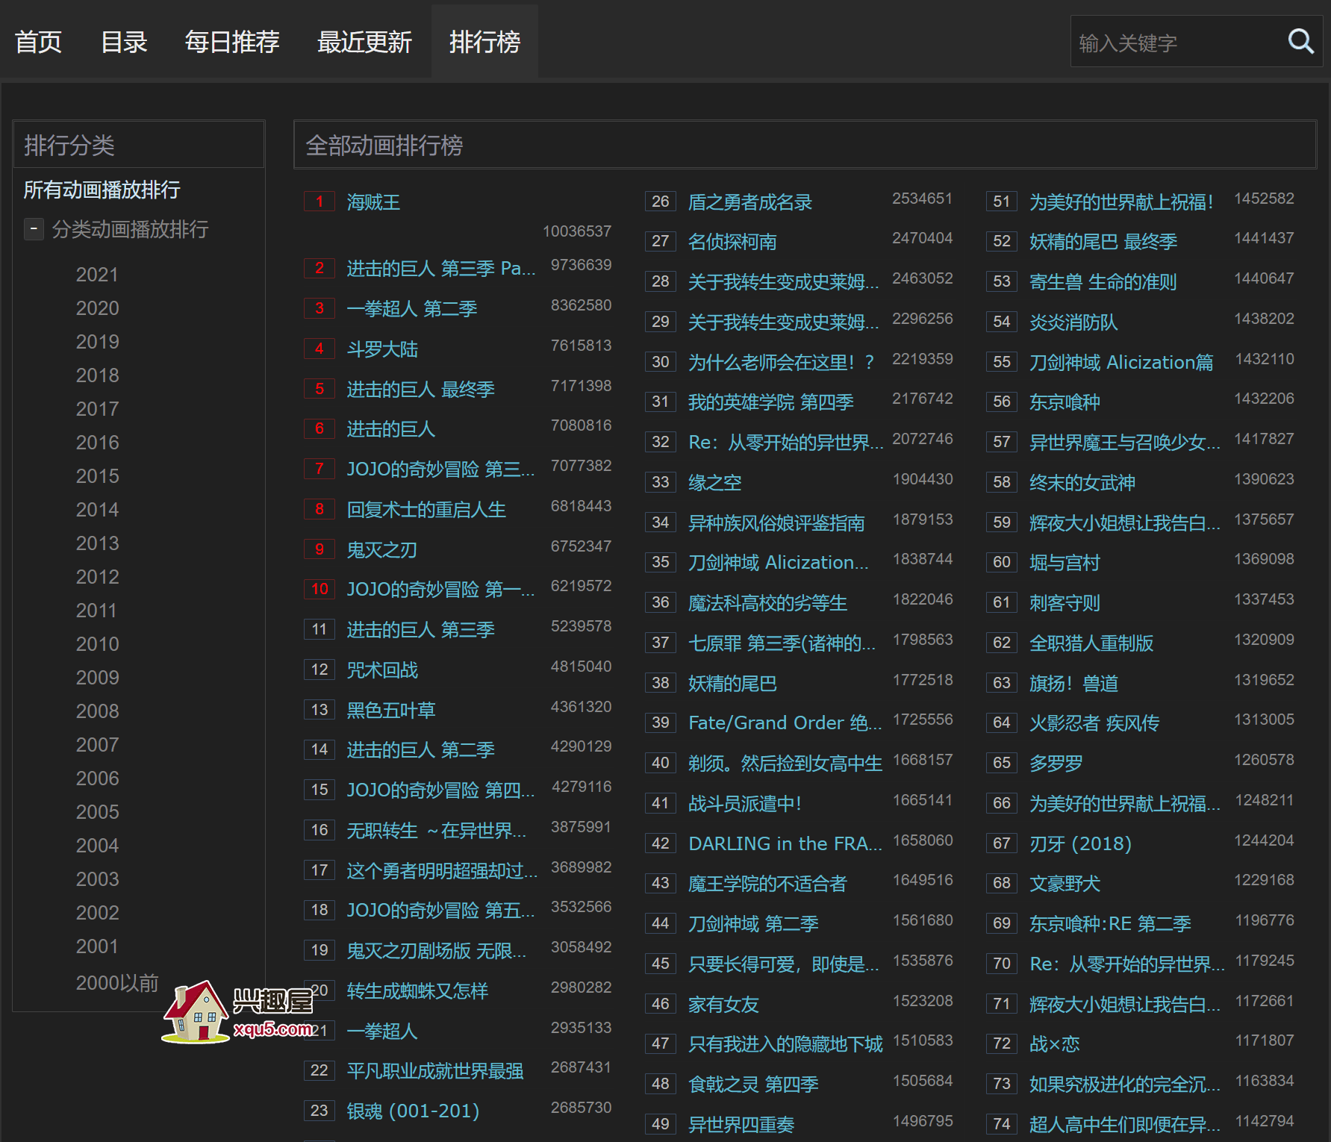Select year 2020 ranking

(x=97, y=308)
